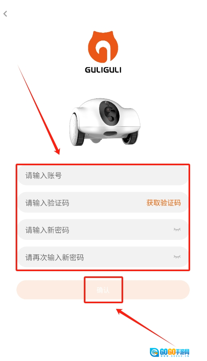Click the red arrow pointing at the form

click(39, 110)
